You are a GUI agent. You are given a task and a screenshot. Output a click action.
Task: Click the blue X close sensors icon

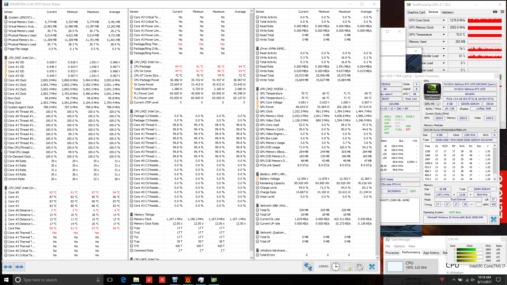pyautogui.click(x=372, y=267)
